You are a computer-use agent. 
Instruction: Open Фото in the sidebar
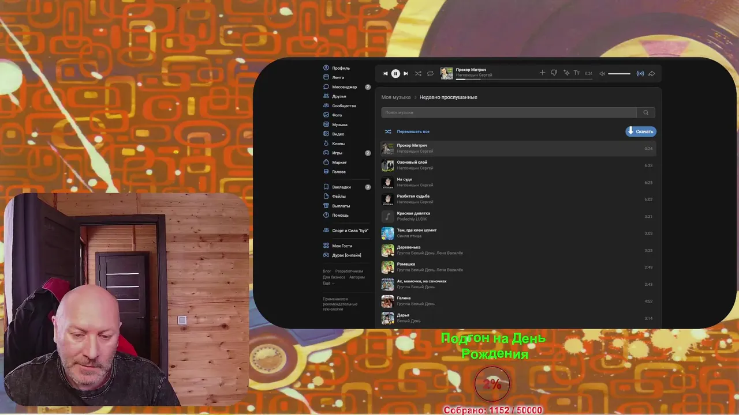[x=333, y=115]
